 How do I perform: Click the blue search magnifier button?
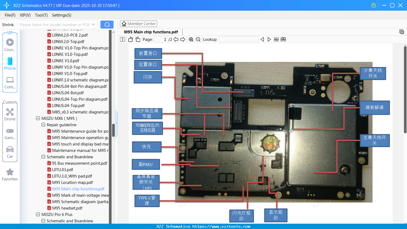pos(107,24)
